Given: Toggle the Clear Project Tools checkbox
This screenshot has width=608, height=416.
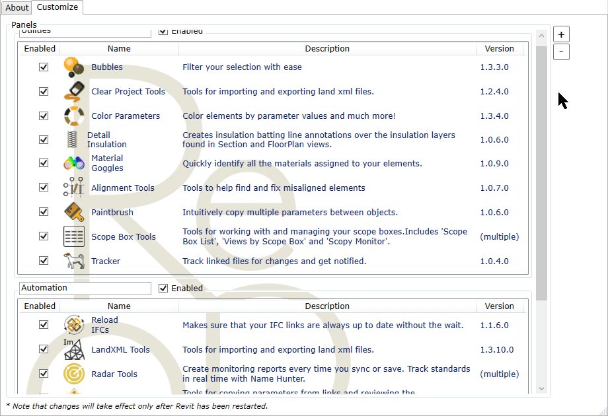Looking at the screenshot, I should [44, 91].
